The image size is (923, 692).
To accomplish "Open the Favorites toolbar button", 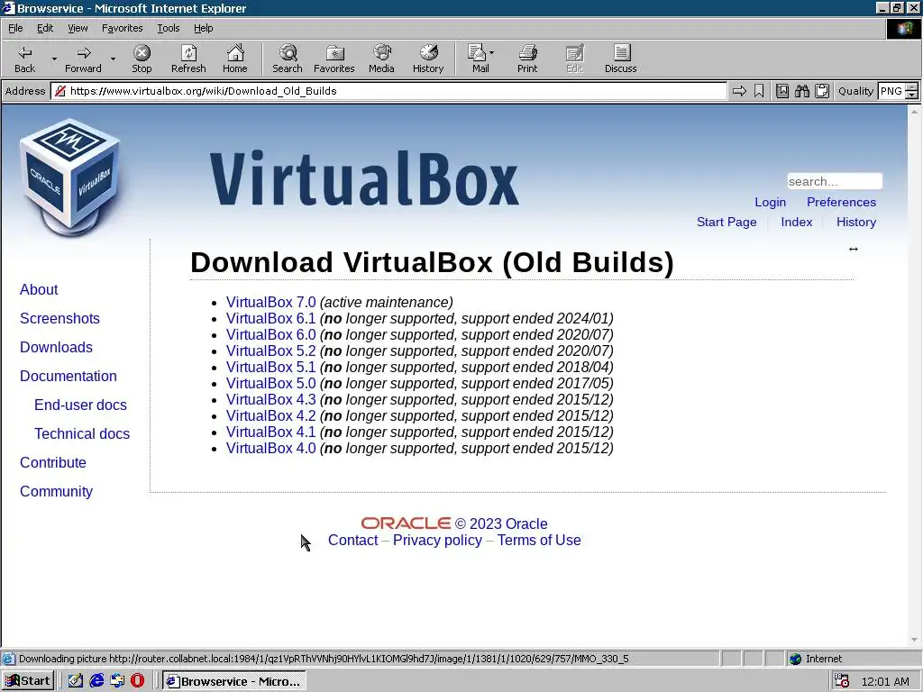I will [x=334, y=59].
